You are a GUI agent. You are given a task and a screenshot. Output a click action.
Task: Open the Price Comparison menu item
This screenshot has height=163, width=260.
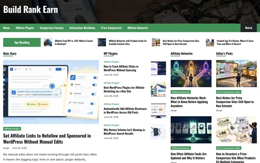tap(111, 28)
